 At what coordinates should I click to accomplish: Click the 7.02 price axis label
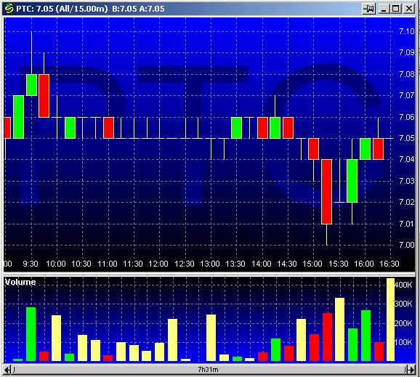tap(407, 202)
